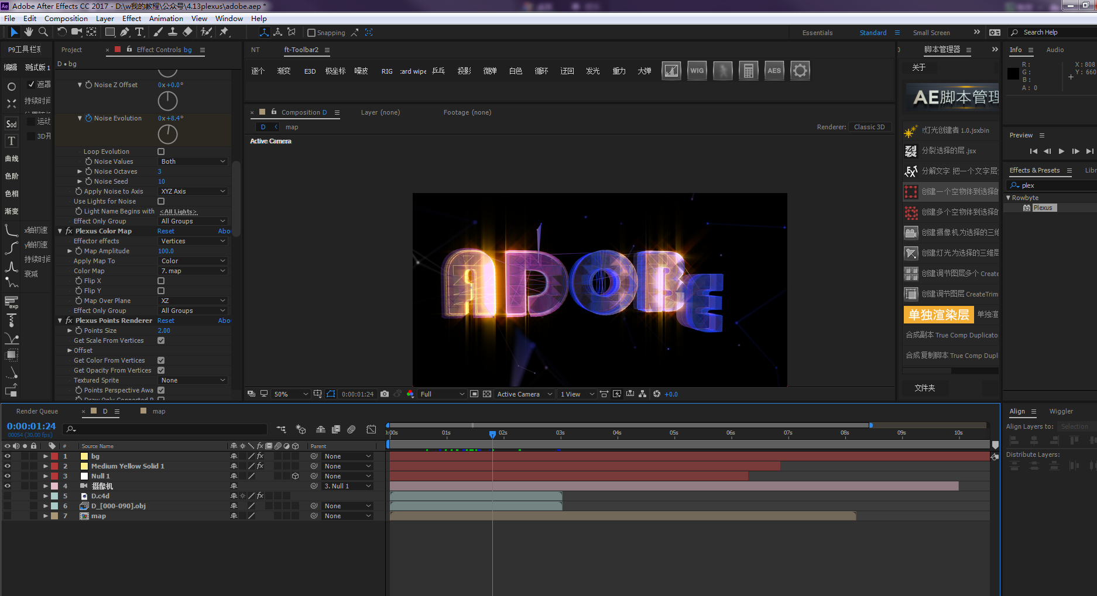
Task: Switch to the Wiggler tab
Action: tap(1061, 411)
